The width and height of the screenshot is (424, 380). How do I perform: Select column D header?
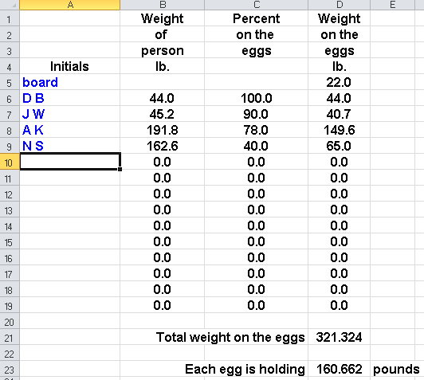pyautogui.click(x=339, y=5)
